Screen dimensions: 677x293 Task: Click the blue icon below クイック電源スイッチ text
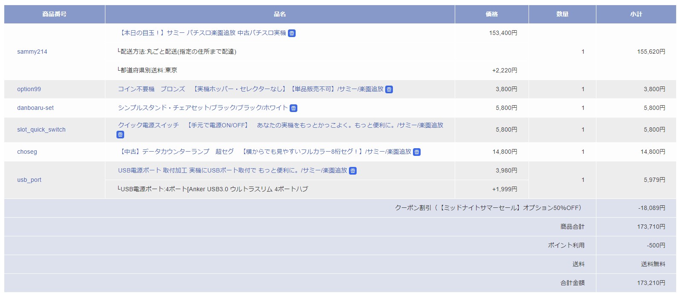tap(120, 135)
